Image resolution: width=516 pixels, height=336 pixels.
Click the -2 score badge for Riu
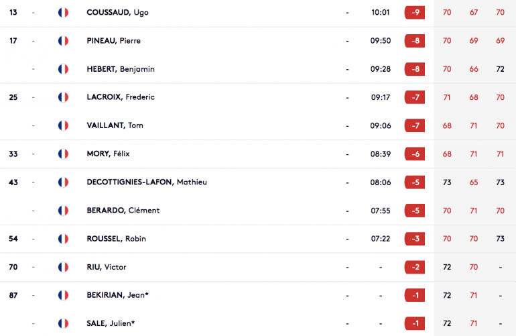click(x=415, y=267)
